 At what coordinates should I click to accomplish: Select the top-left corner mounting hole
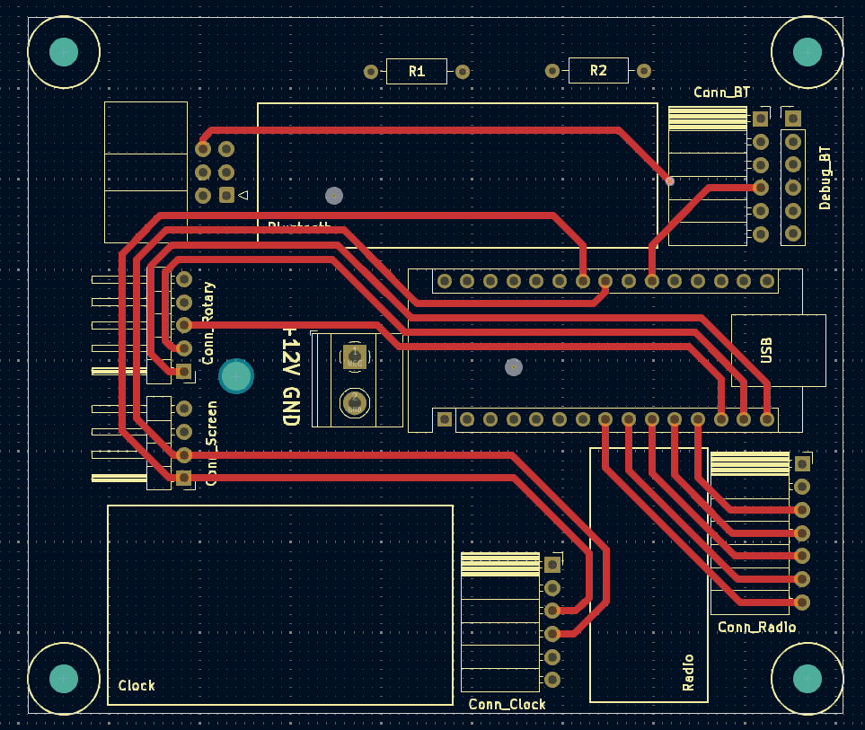(64, 52)
